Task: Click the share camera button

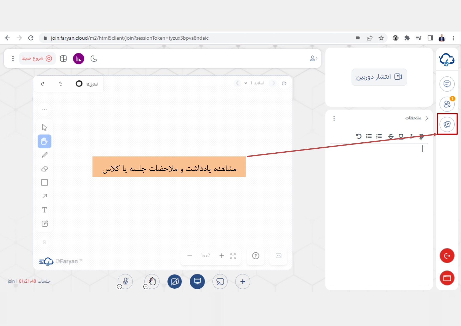Action: (379, 77)
